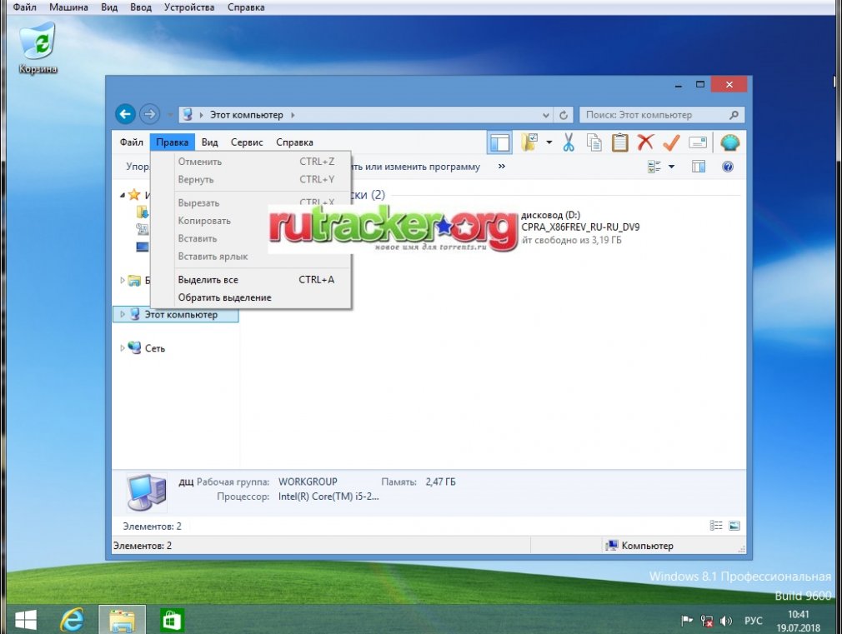Image resolution: width=842 pixels, height=634 pixels.
Task: Click the volume speaker tray icon
Action: pyautogui.click(x=725, y=622)
